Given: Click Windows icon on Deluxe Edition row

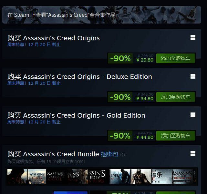Looking at the screenshot, I should pos(193,76).
